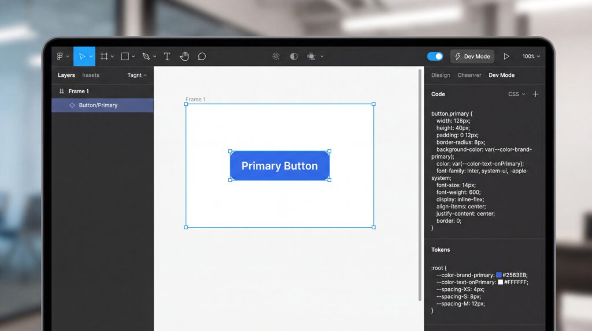Select the Rectangle shape tool
The height and width of the screenshot is (331, 592).
125,56
